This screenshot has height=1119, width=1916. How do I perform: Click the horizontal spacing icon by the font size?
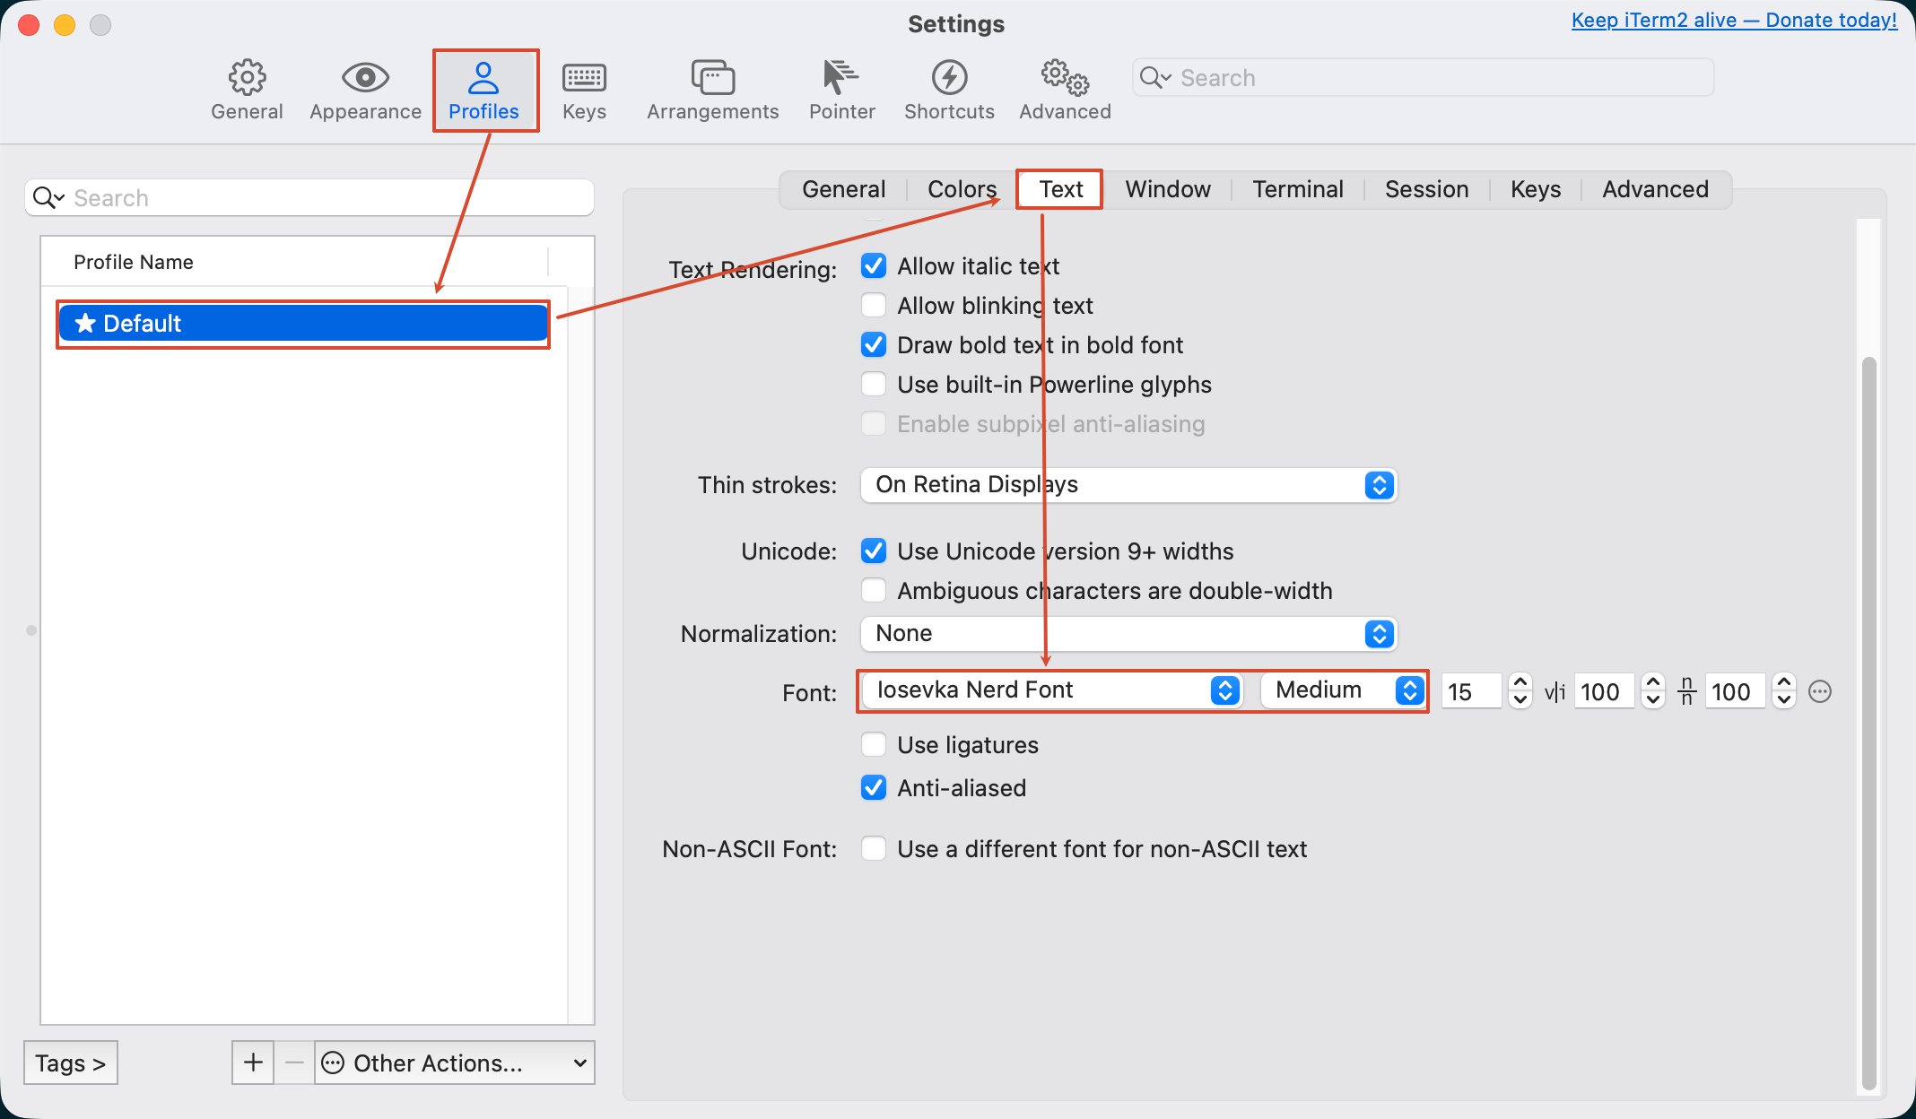point(1555,691)
